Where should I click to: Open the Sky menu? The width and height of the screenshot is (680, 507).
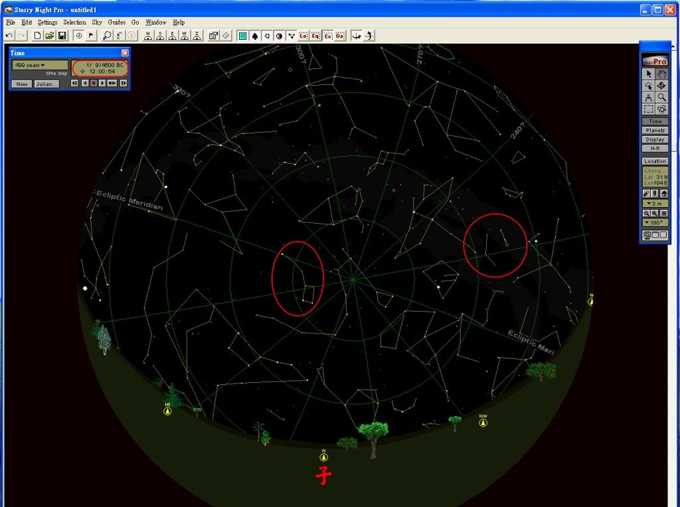[97, 23]
